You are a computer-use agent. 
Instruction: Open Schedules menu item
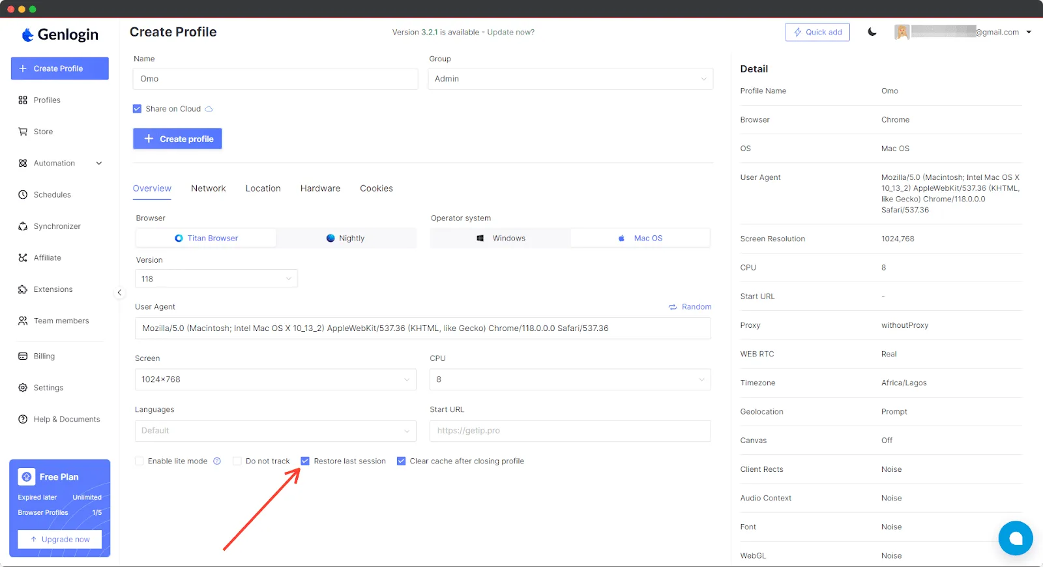[52, 195]
